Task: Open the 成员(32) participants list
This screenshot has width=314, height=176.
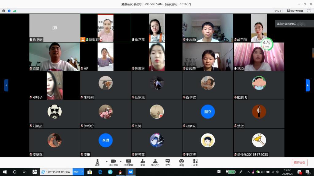Action: click(155, 162)
